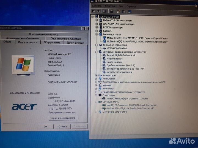Image resolution: width=198 pixels, height=148 pixels.
Task: Click the Forward arrow in Device Manager toolbar
Action: 98,11
